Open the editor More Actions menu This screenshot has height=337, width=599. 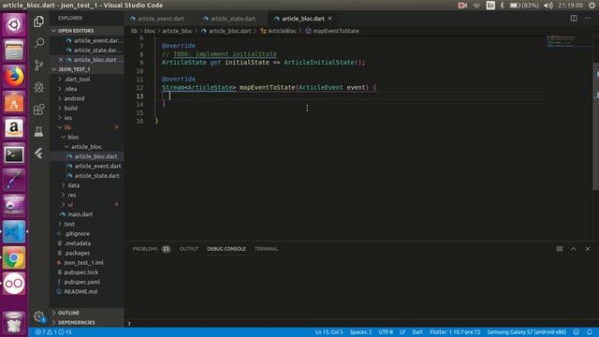click(588, 19)
